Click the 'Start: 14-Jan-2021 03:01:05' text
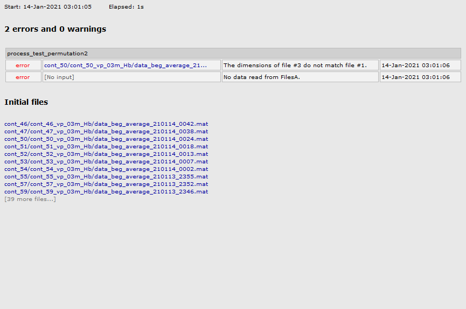Screen dimensions: 466x309 tap(48, 7)
